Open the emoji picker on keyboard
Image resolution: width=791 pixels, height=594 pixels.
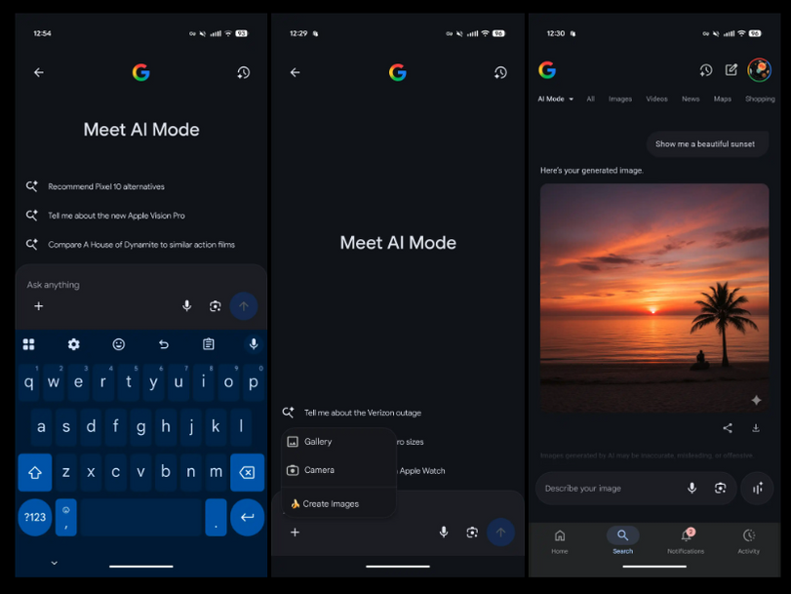119,344
